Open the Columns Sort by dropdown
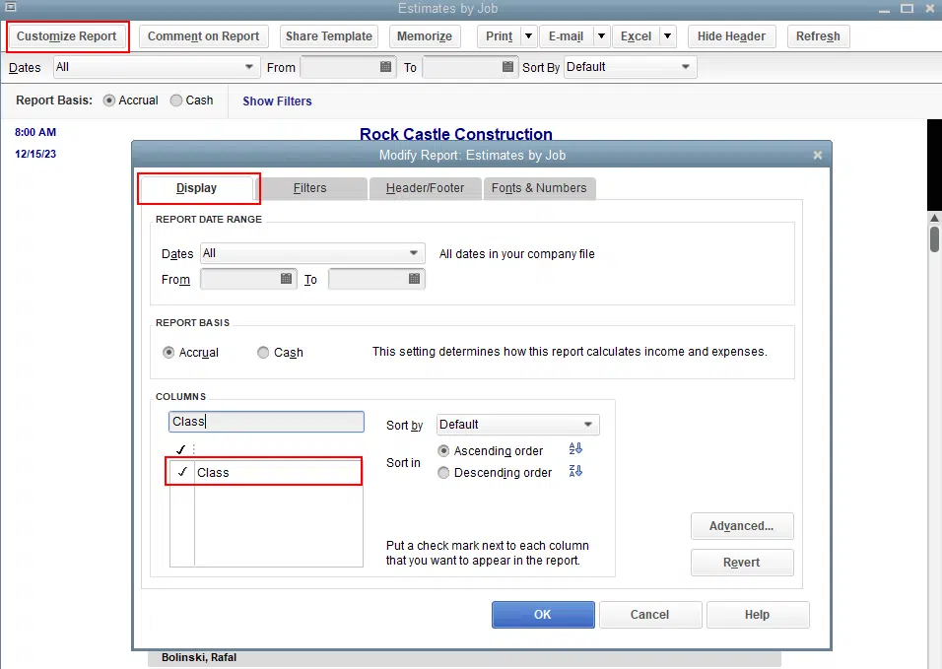The image size is (942, 669). tap(588, 424)
